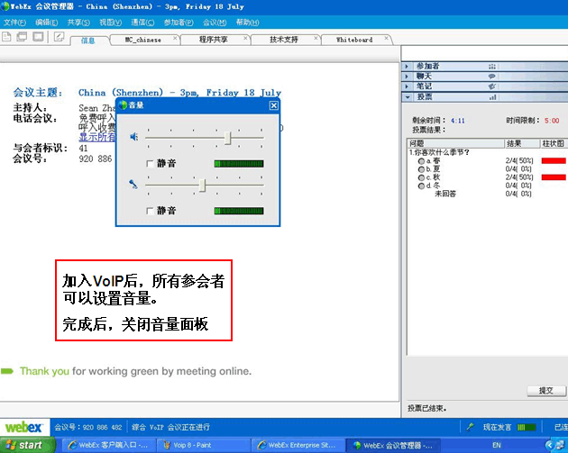This screenshot has width=568, height=453.
Task: Expand the 聊天 panel
Action: [x=407, y=77]
